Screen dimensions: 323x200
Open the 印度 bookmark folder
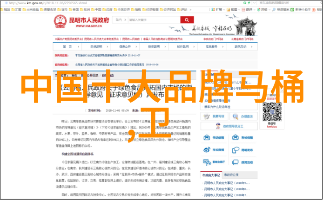108,10
